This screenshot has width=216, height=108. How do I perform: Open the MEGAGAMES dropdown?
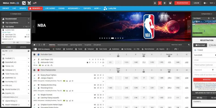coord(74,8)
